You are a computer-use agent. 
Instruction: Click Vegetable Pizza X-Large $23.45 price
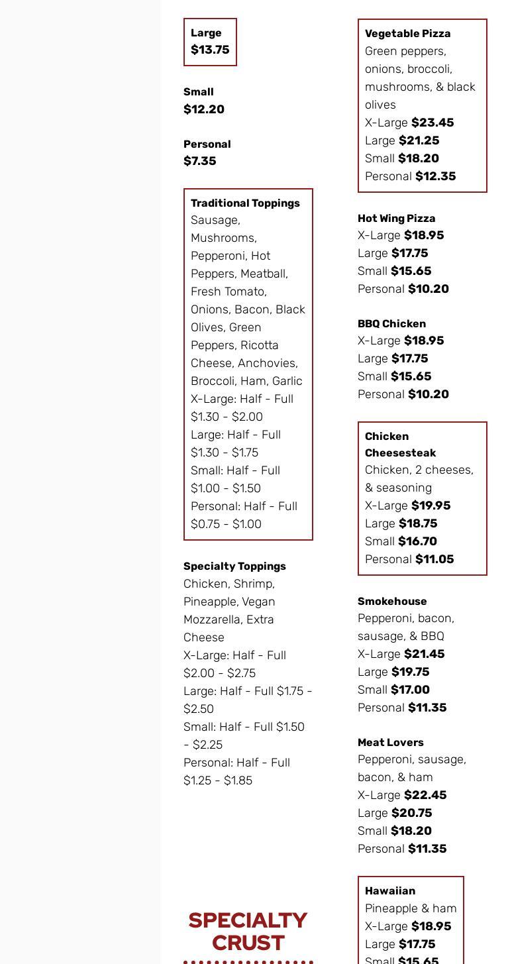point(433,123)
